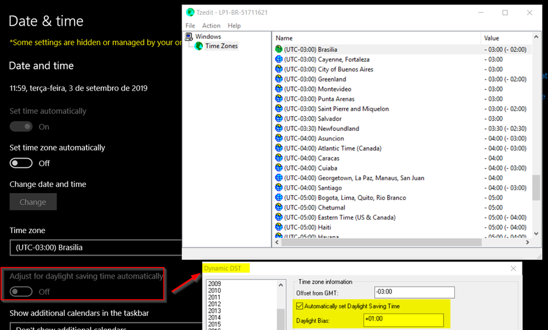The width and height of the screenshot is (548, 330).
Task: Click the Daylight Bias field
Action: click(403, 320)
